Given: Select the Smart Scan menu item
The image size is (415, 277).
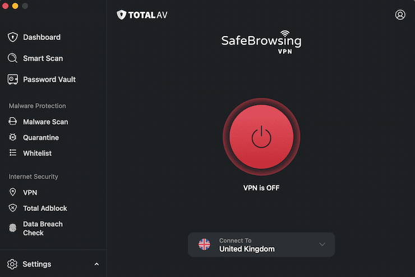Looking at the screenshot, I should 43,58.
